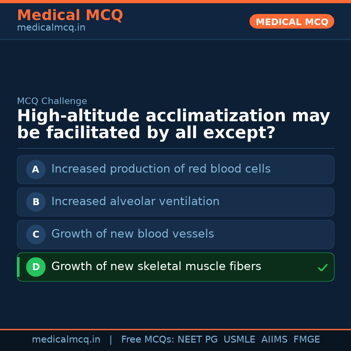Pick answer text 'Growth of new blood vessels'
Image resolution: width=351 pixels, height=351 pixels.
(133, 234)
